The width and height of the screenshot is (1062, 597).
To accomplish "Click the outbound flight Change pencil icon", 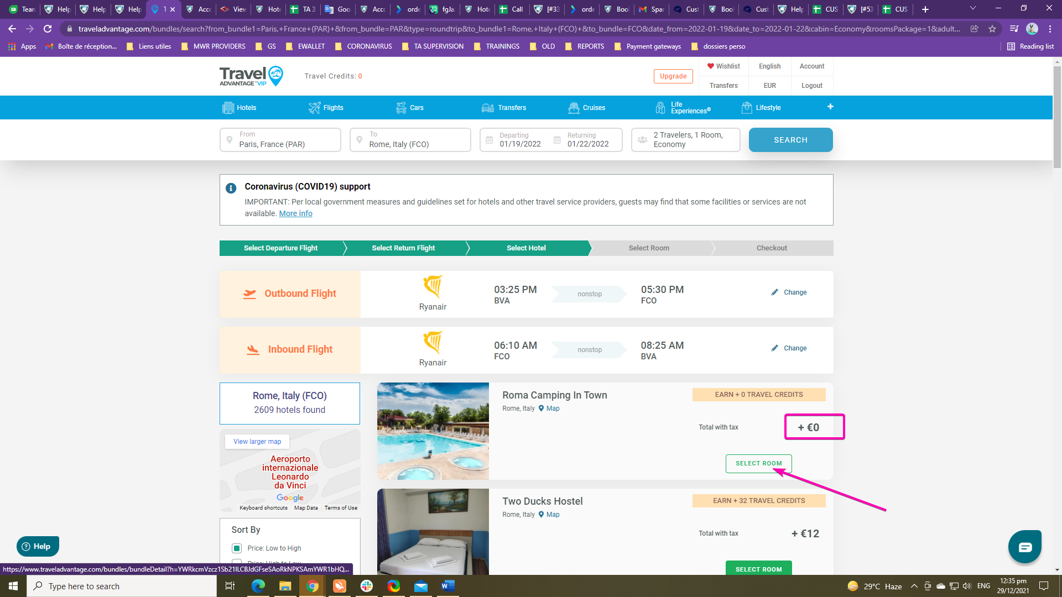I will click(775, 292).
